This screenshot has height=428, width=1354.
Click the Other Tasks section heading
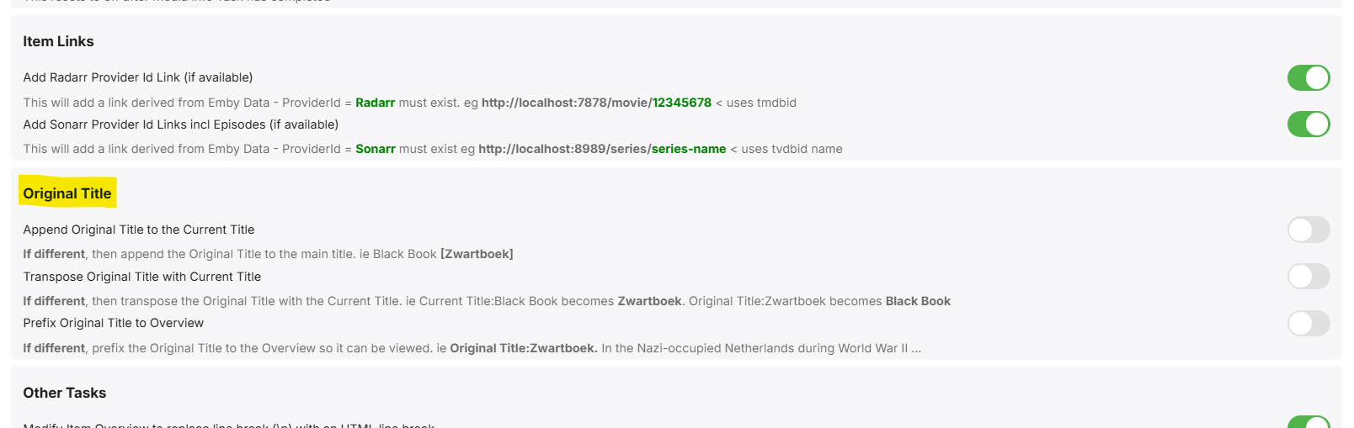(x=64, y=393)
